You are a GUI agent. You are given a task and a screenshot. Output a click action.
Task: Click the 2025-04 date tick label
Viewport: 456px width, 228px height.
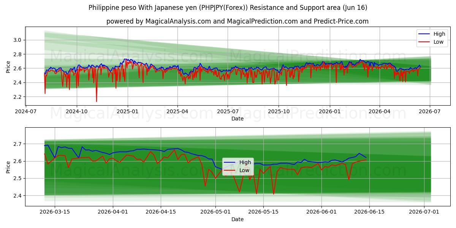point(177,111)
